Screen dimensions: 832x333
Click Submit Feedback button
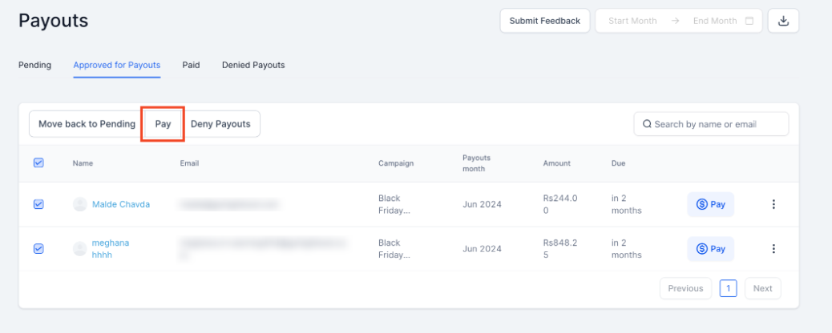point(545,21)
